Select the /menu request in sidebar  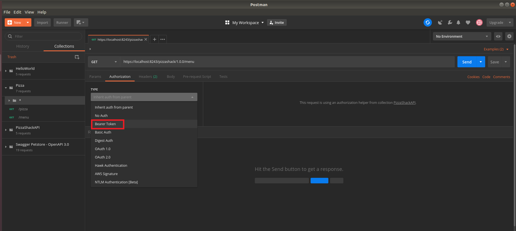coord(24,117)
